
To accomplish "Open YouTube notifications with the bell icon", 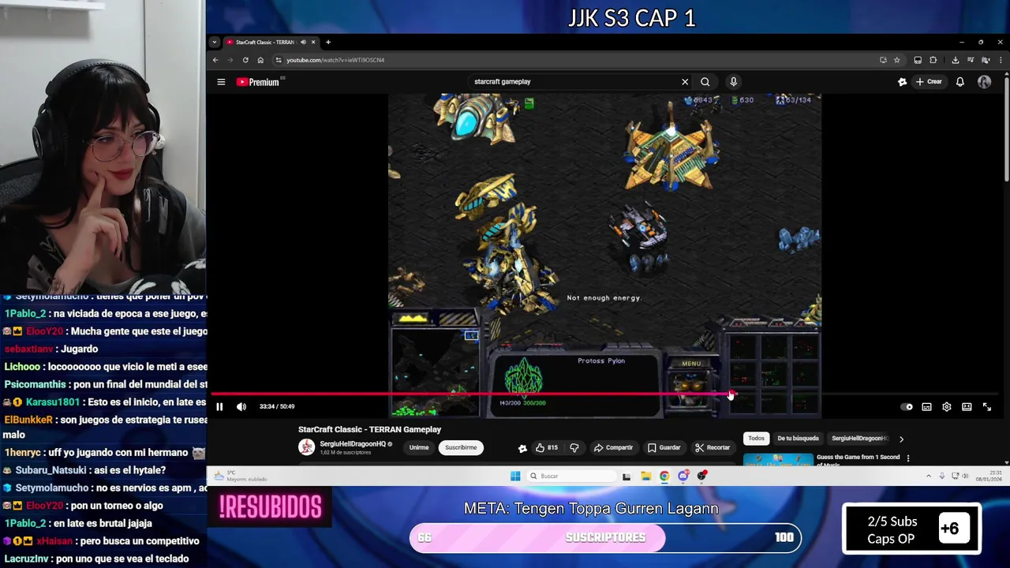I will (960, 82).
